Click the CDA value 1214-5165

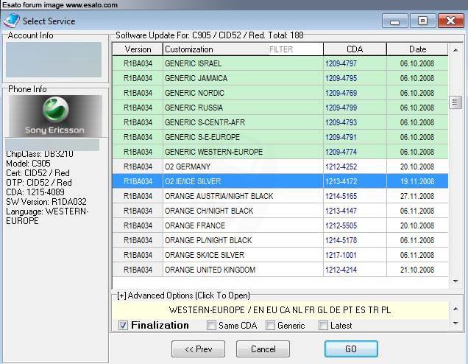(x=341, y=196)
